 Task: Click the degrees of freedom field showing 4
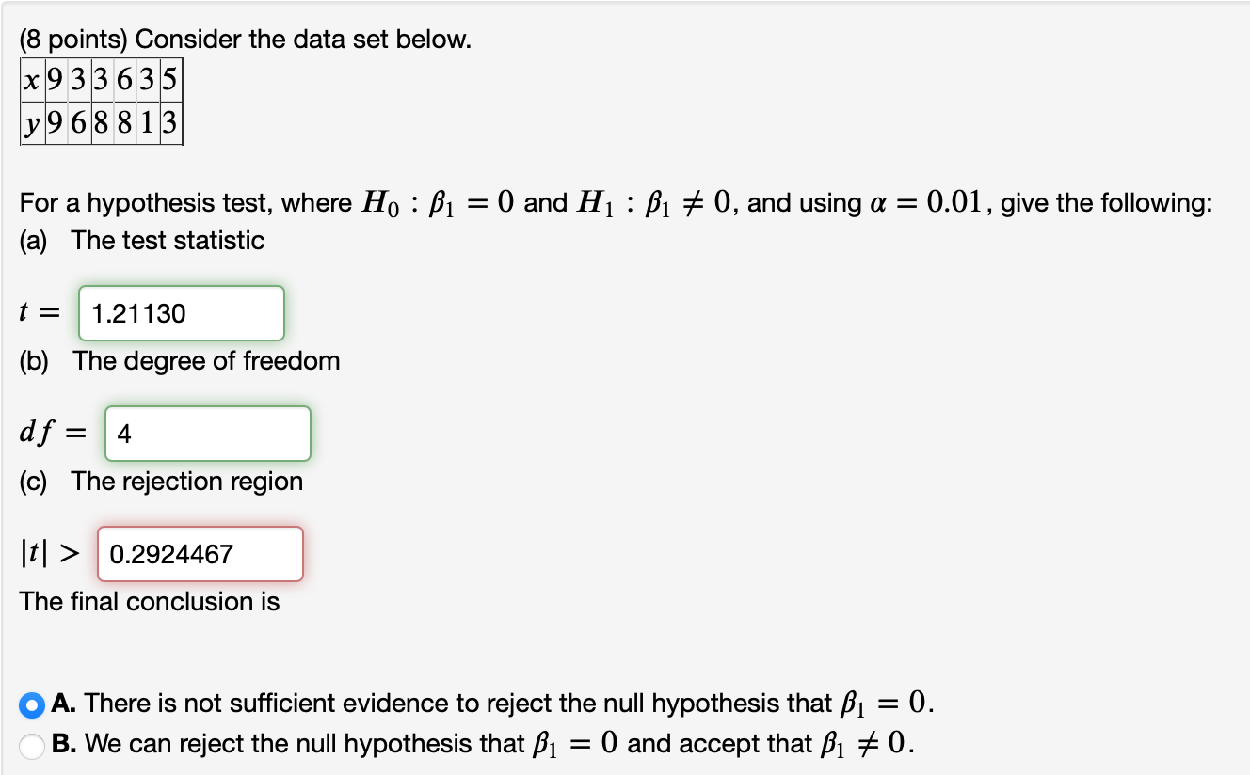pos(207,433)
